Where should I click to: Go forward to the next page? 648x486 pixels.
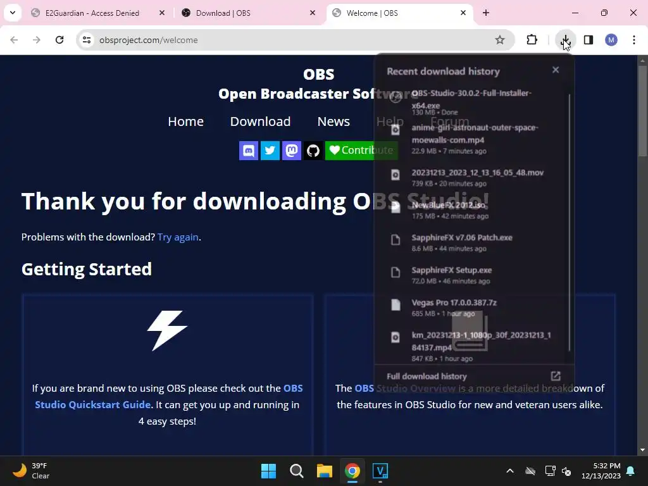(37, 40)
